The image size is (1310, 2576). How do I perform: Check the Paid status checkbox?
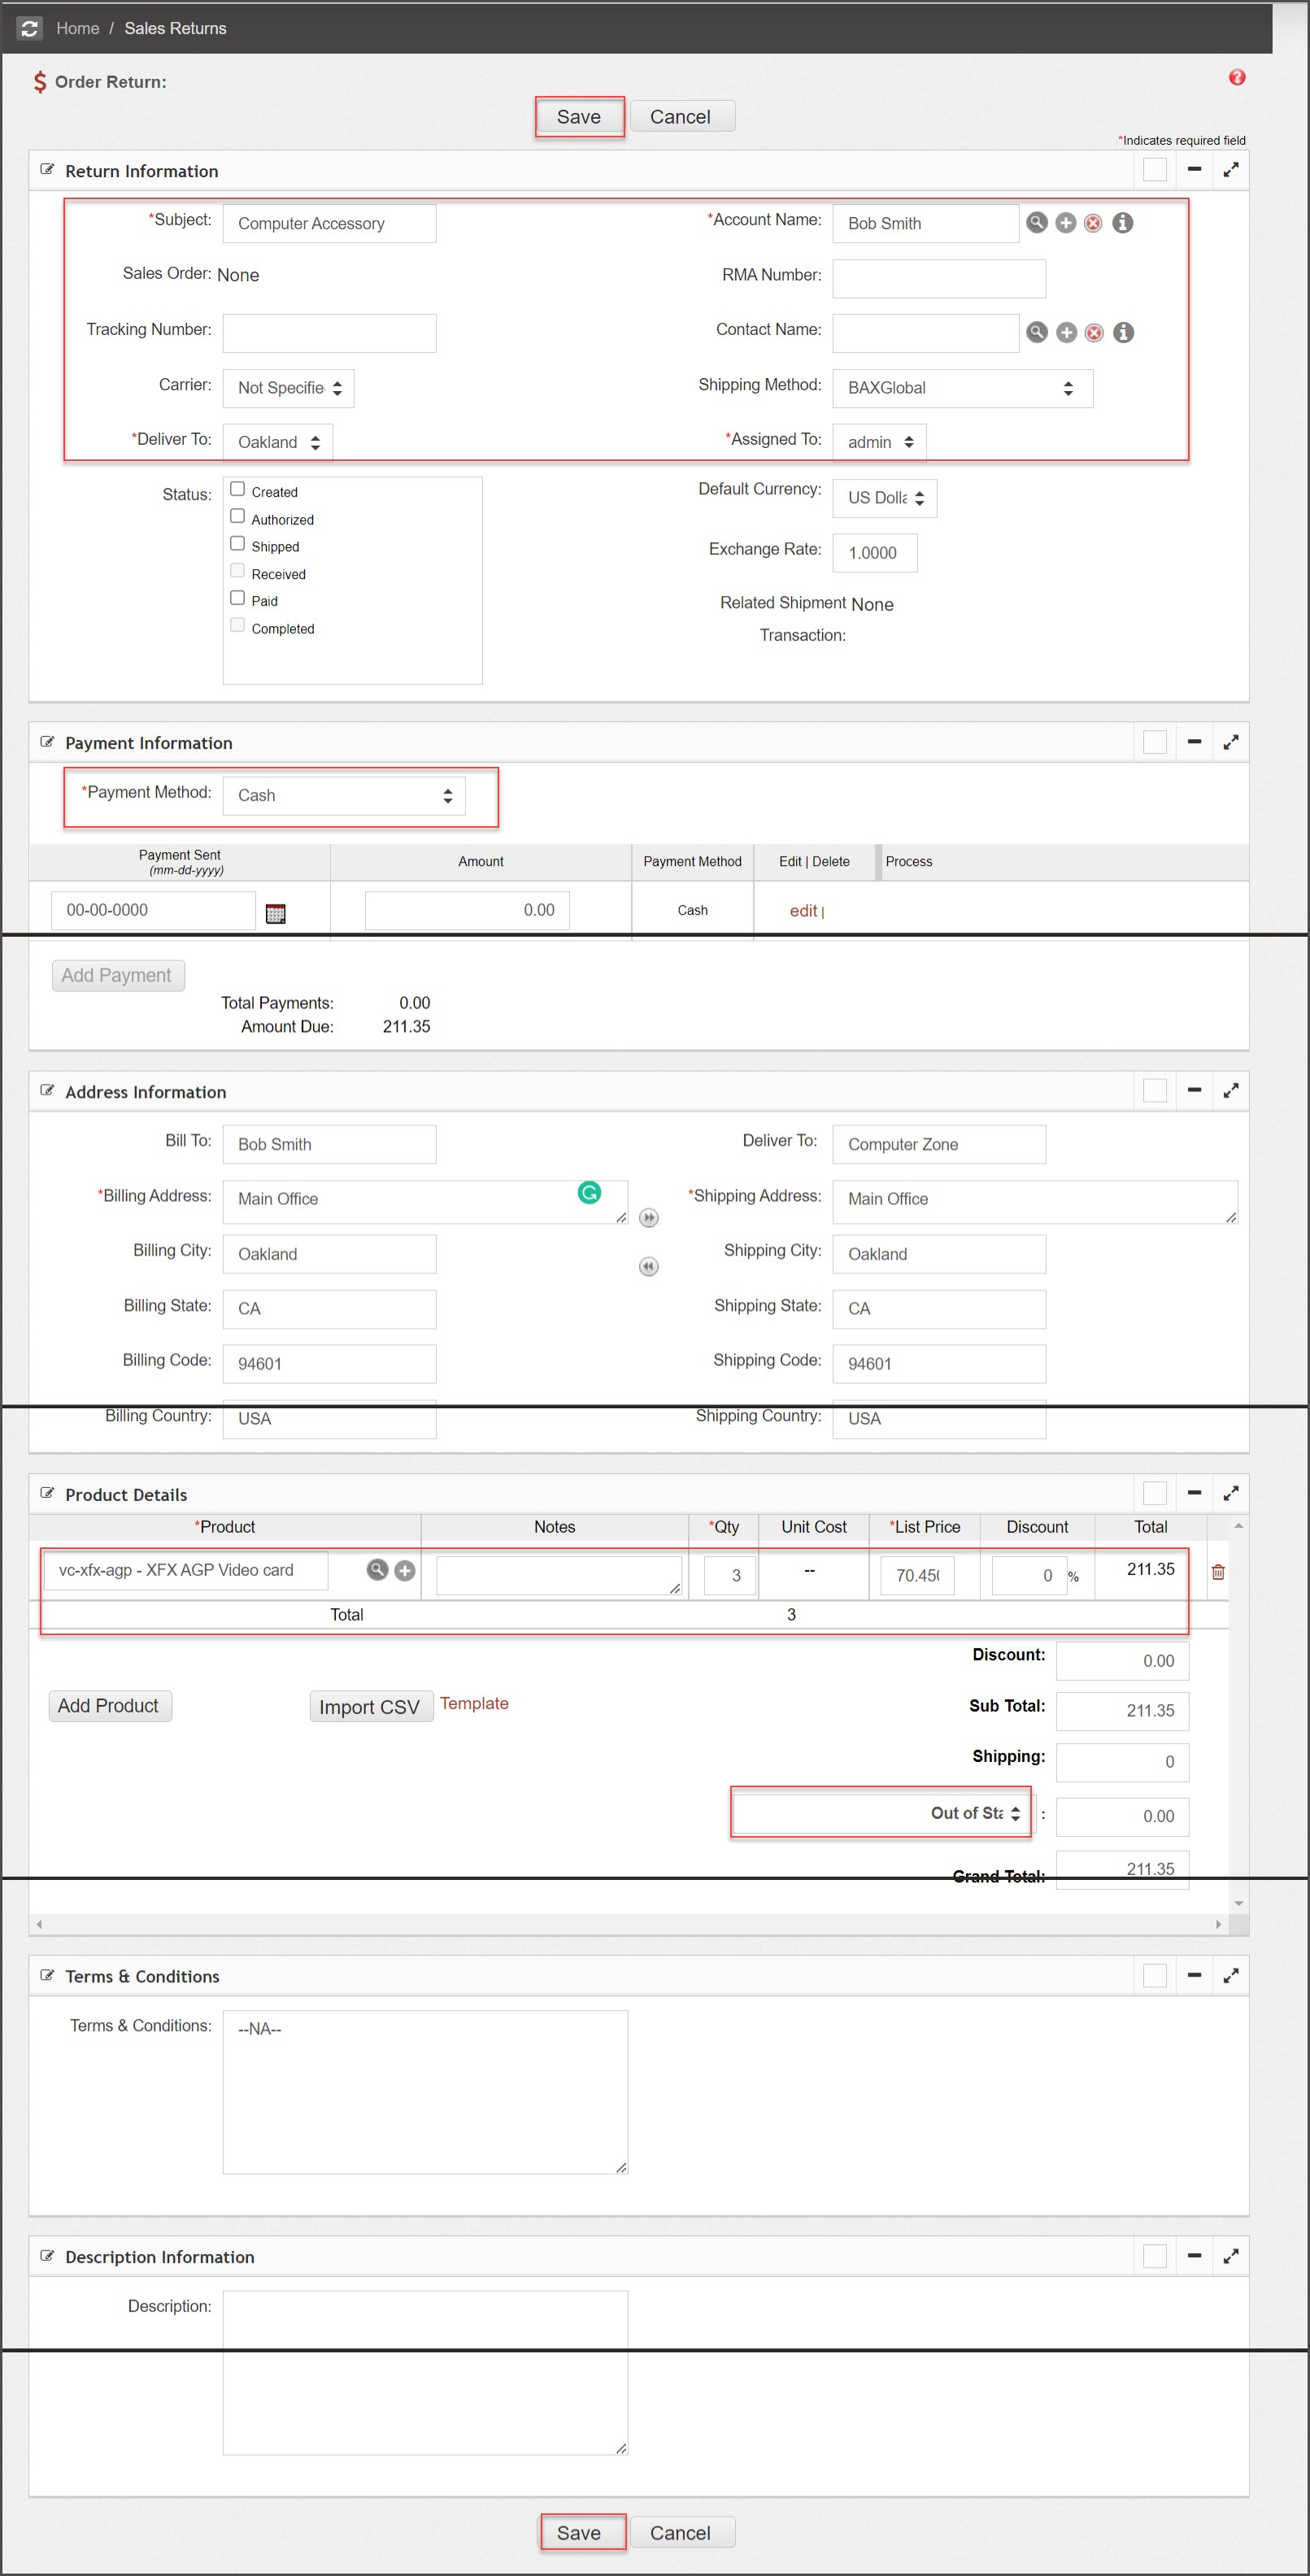pos(237,598)
